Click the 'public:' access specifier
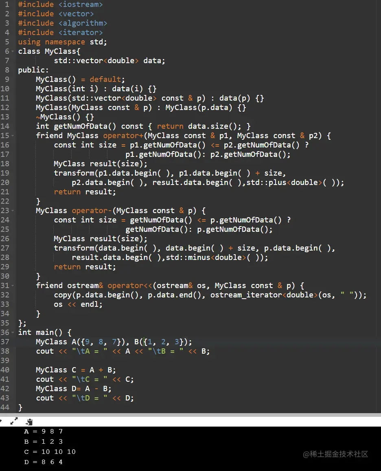The image size is (381, 471). click(x=33, y=70)
